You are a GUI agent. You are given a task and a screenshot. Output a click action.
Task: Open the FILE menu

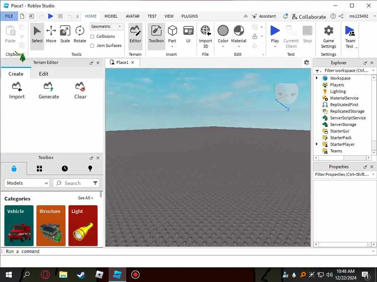9,16
